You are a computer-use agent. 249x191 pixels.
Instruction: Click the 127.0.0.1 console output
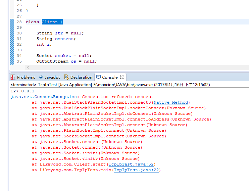[23, 91]
